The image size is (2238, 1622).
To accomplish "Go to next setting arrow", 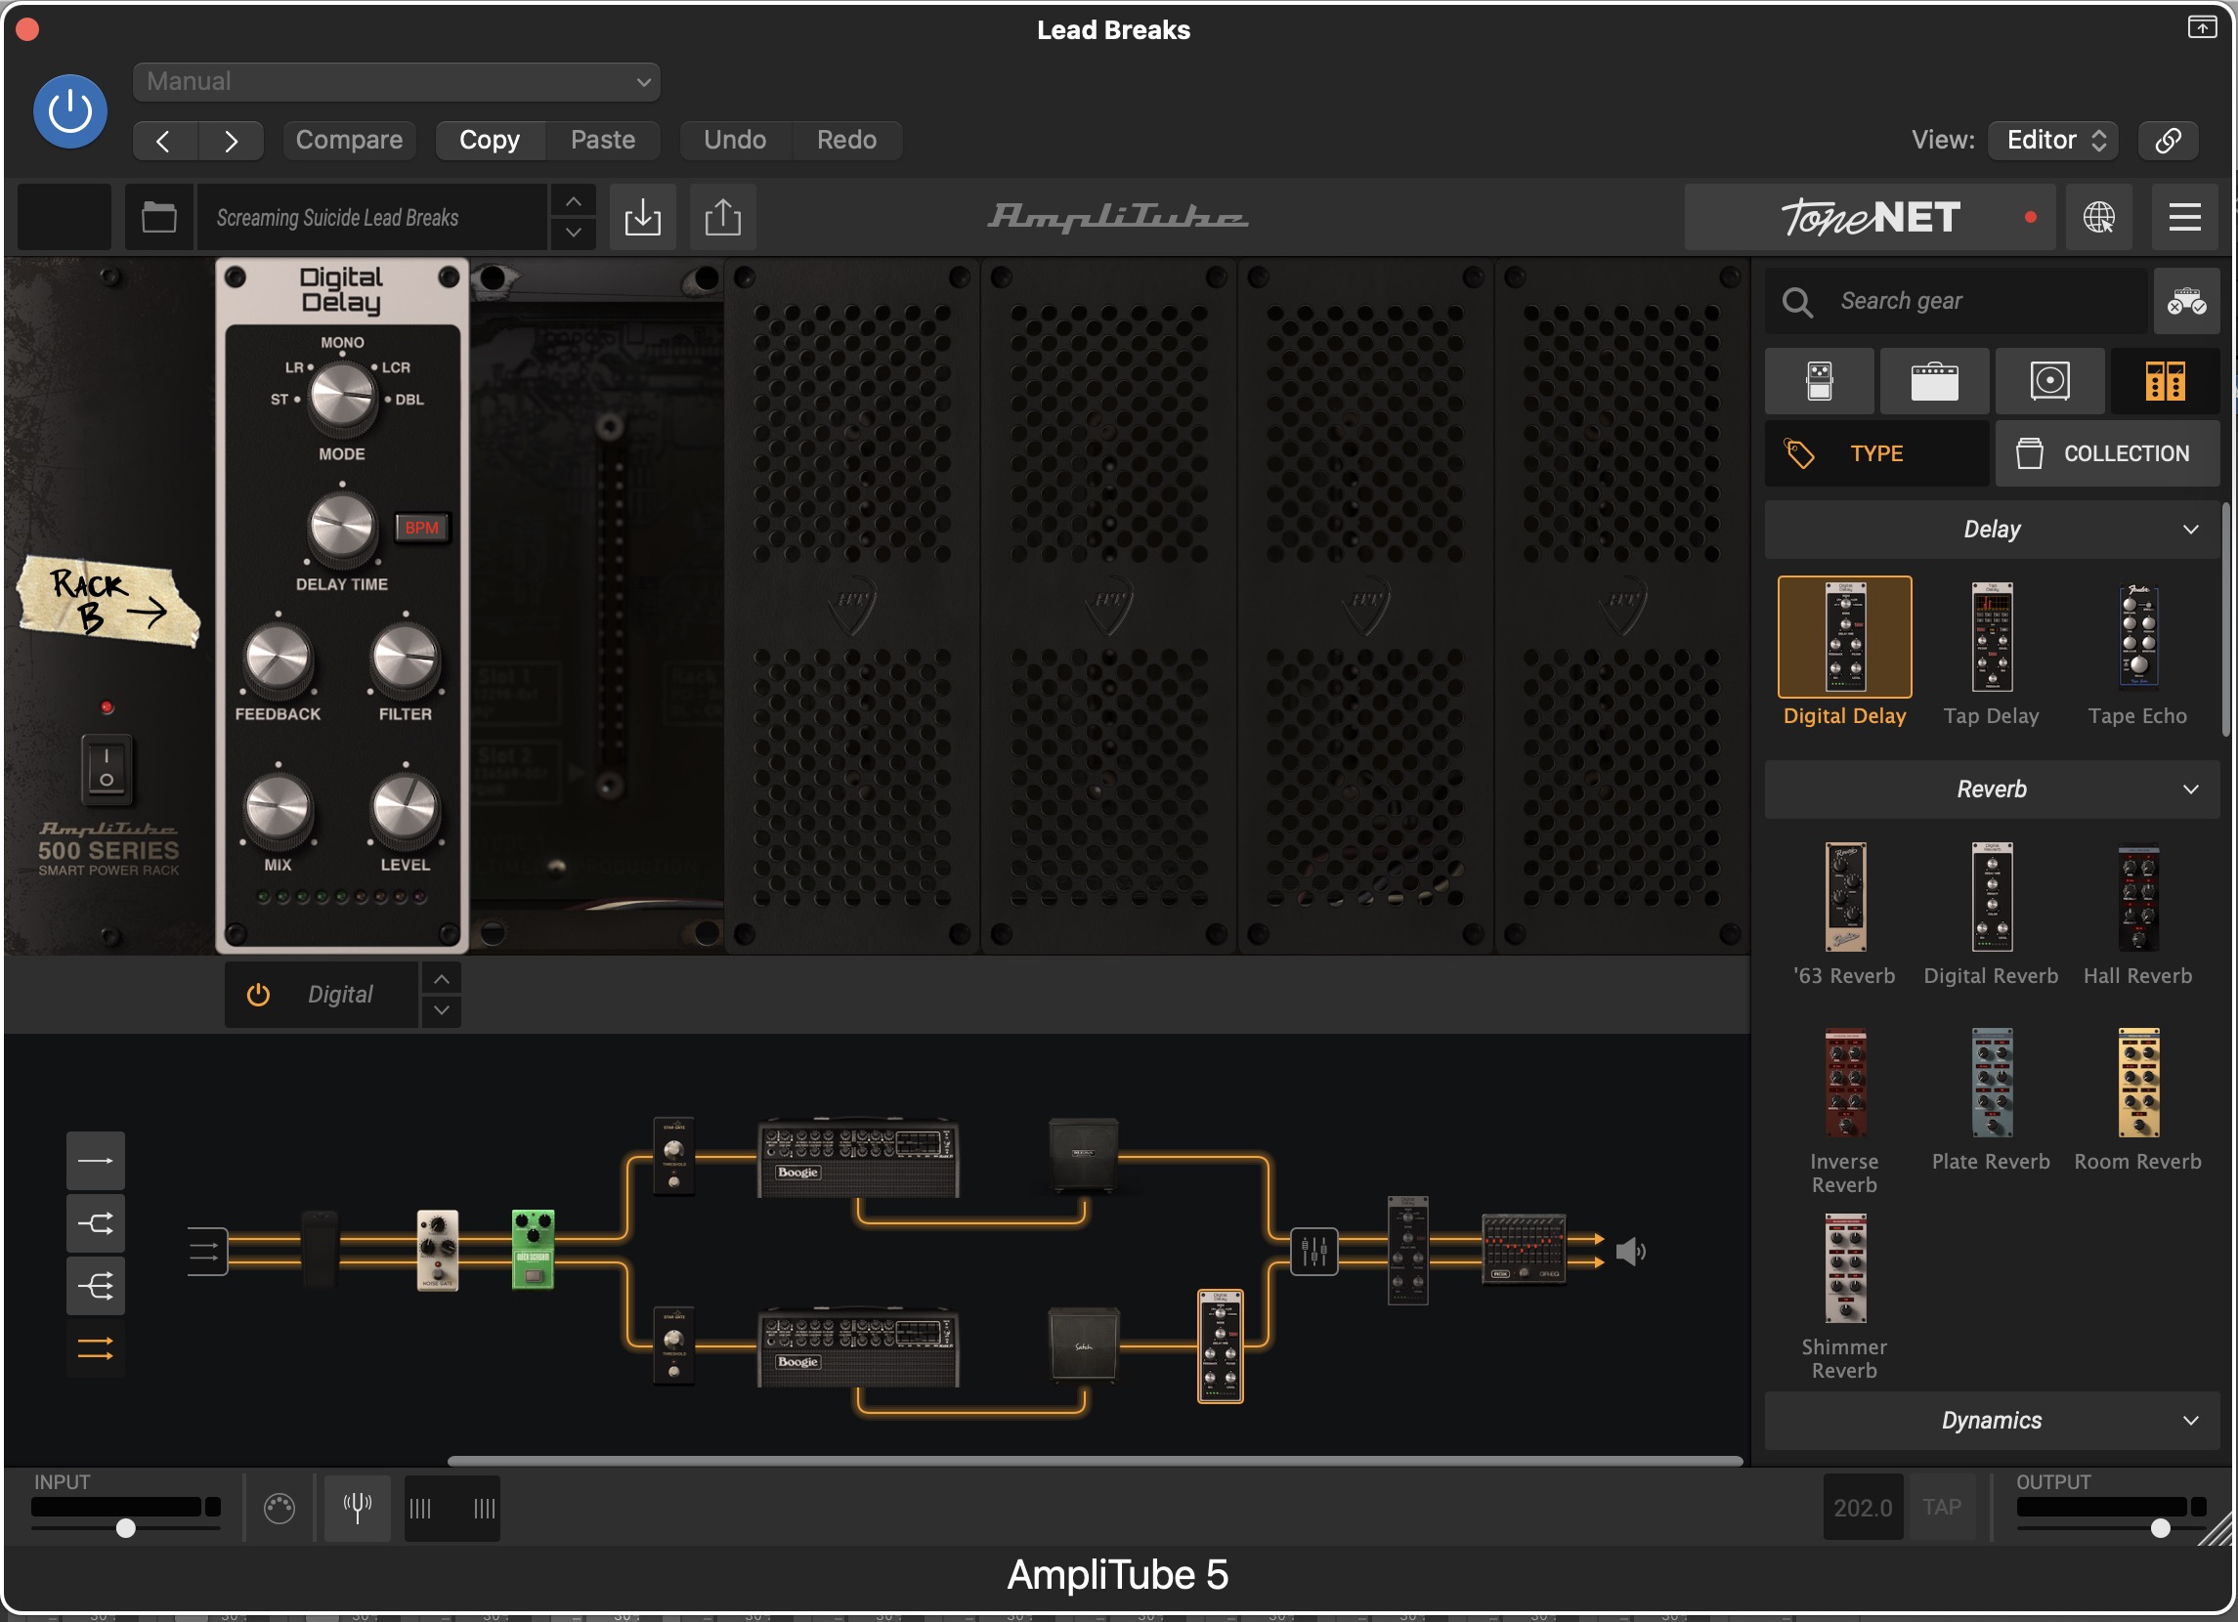I will click(x=231, y=140).
